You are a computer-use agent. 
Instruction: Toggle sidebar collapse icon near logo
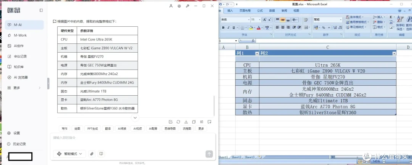tap(41, 10)
